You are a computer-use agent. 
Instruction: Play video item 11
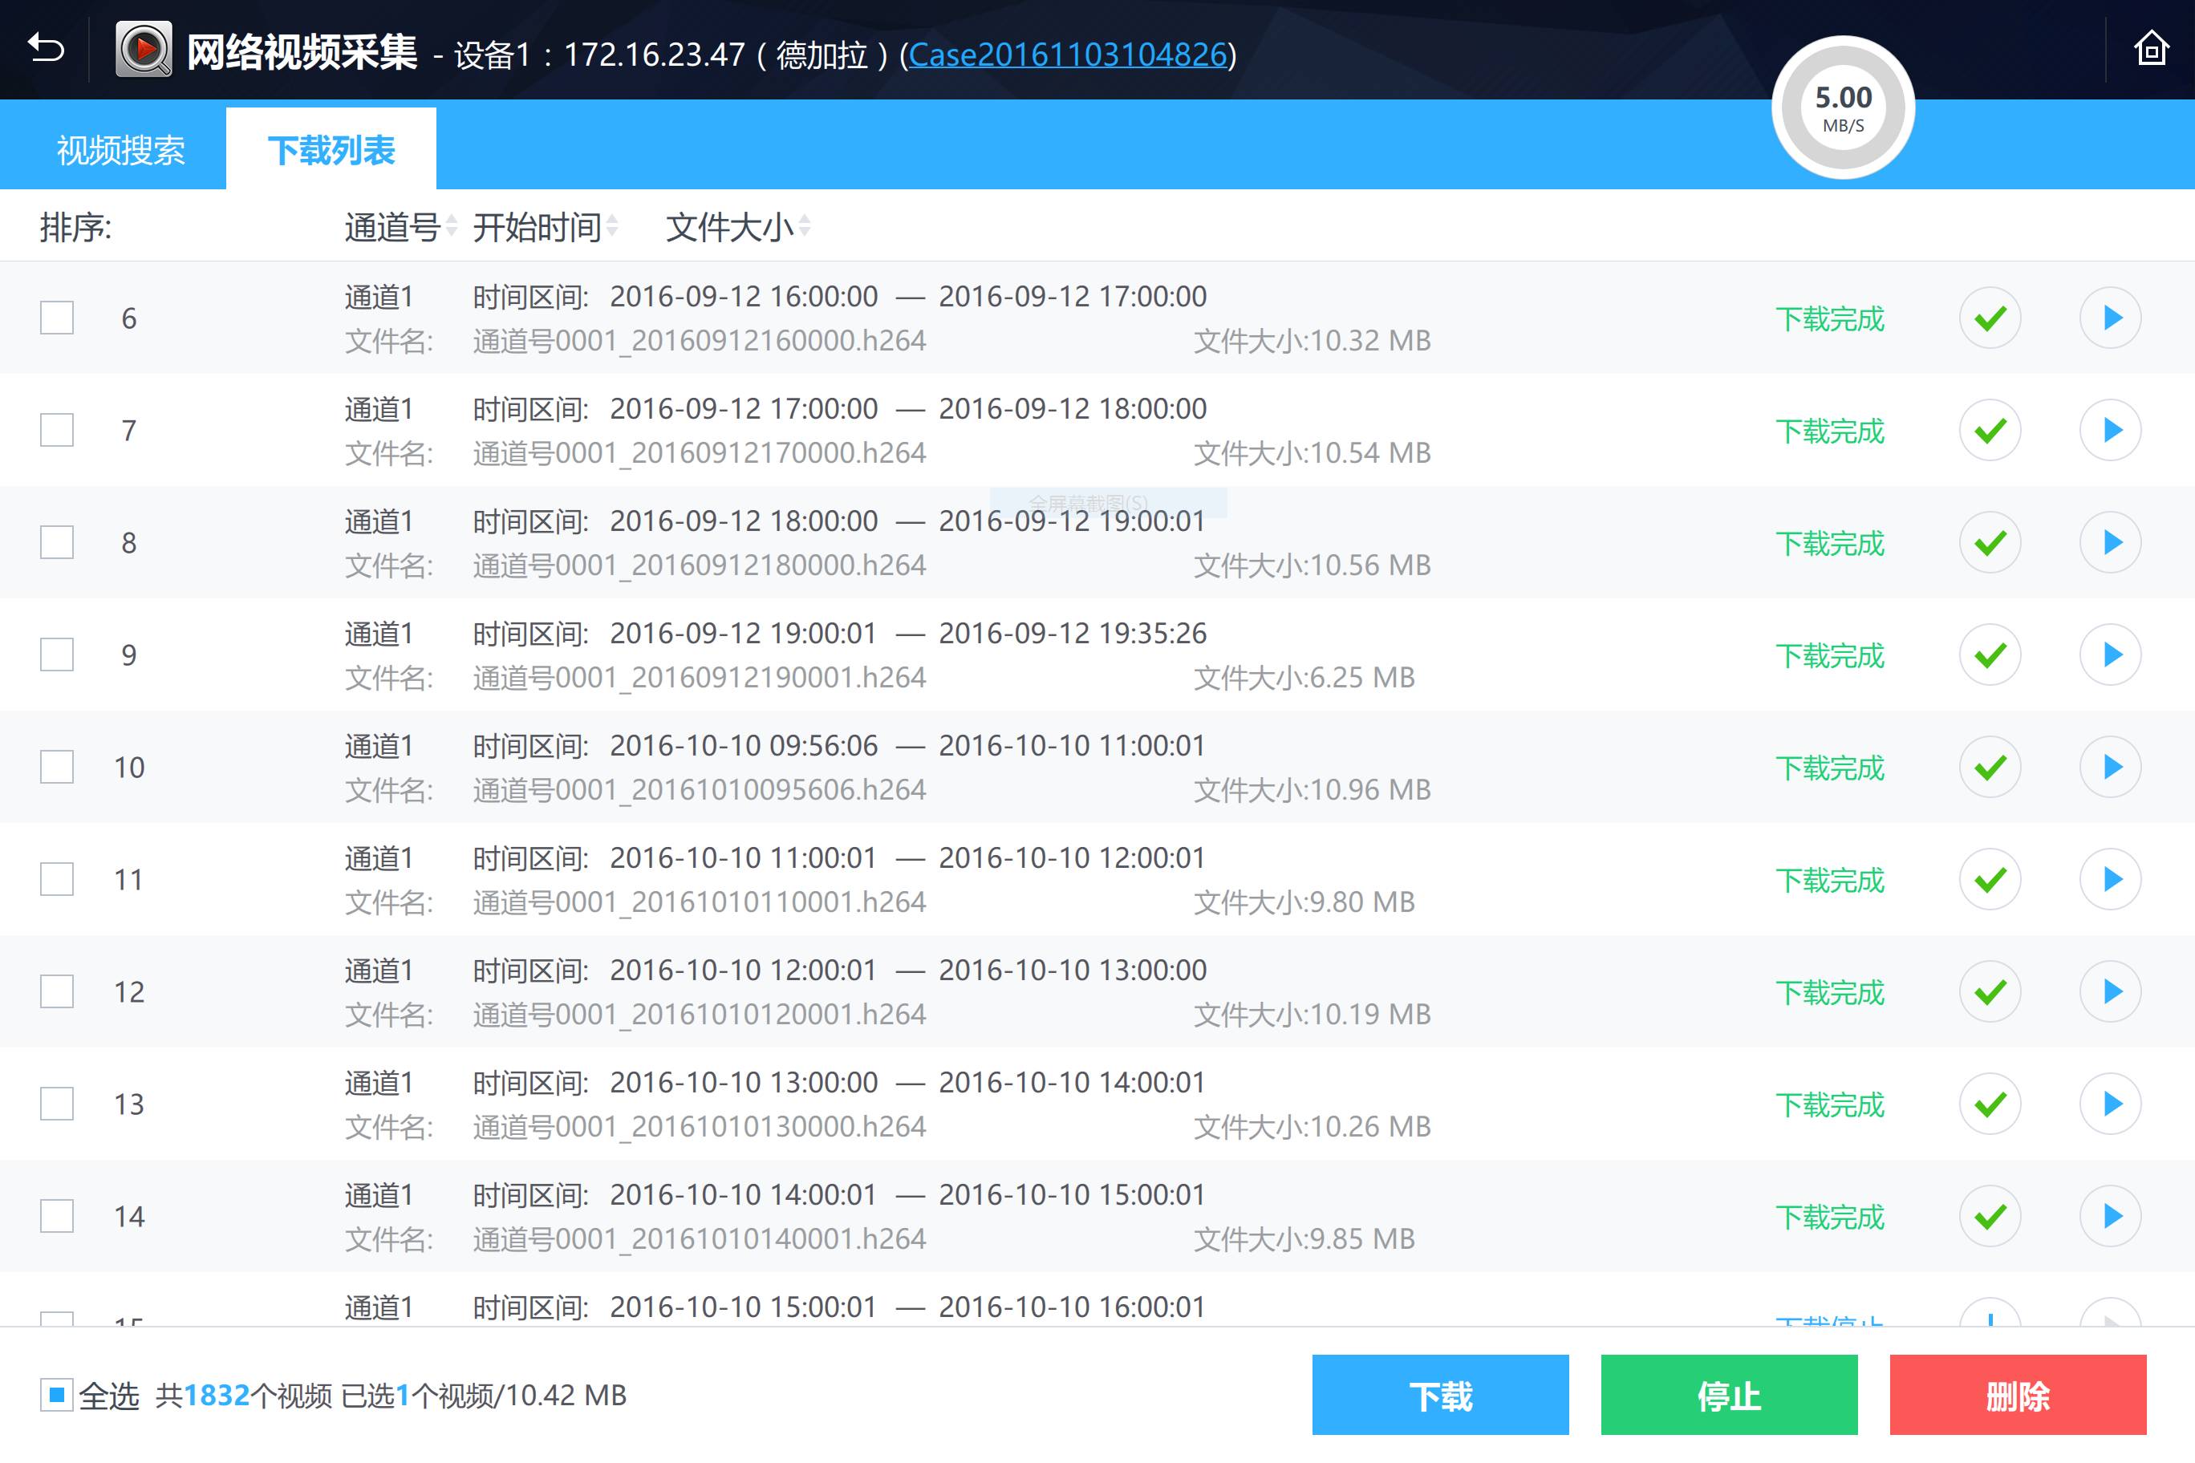click(x=2109, y=879)
